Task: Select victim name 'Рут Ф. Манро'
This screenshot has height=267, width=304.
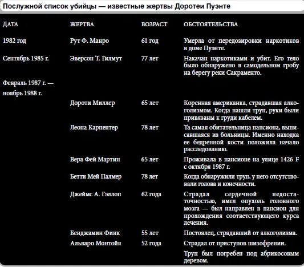Action: [90, 41]
